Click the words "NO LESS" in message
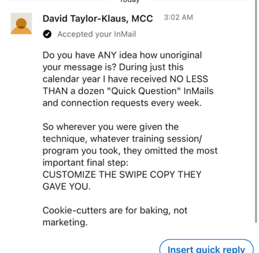Screen dimensions: 259x253 189,79
